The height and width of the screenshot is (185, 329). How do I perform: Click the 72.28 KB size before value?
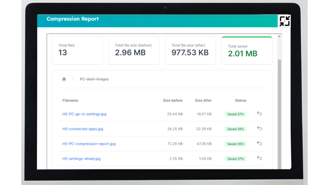(x=175, y=144)
